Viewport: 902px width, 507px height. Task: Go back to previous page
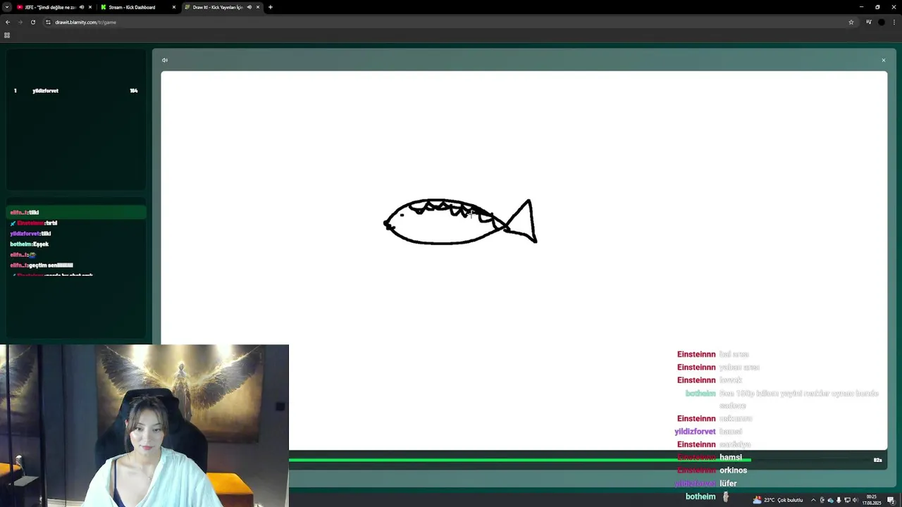(x=8, y=22)
